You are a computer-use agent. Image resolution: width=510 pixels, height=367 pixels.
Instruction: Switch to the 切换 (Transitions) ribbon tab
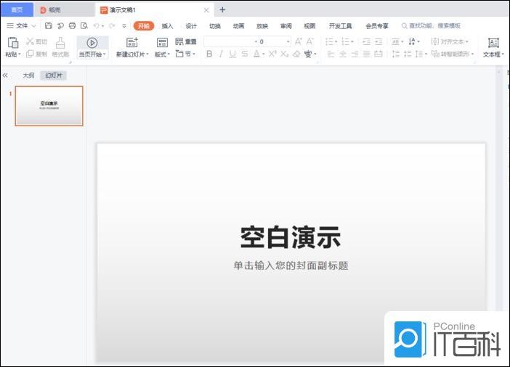[214, 26]
